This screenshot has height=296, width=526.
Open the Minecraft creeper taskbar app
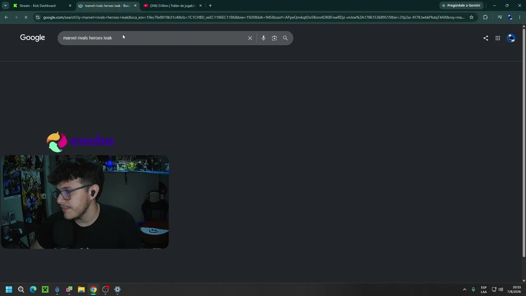pyautogui.click(x=45, y=289)
